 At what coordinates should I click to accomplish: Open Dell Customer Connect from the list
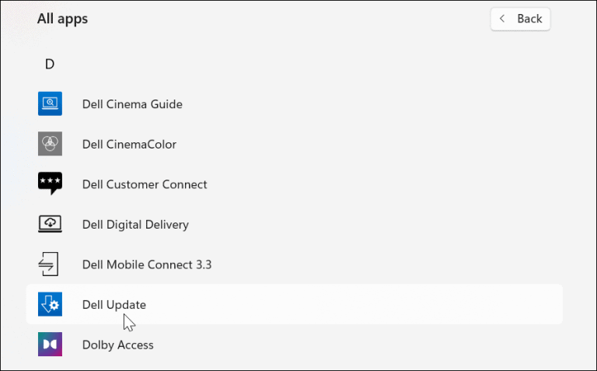(145, 184)
